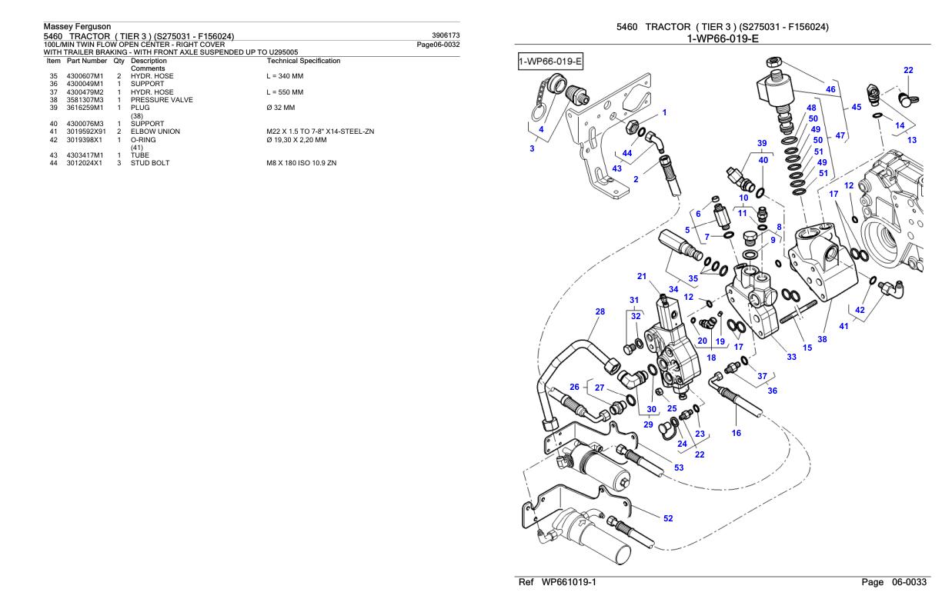942x609 pixels.
Task: Click part number 4303417M1
Action: point(85,155)
